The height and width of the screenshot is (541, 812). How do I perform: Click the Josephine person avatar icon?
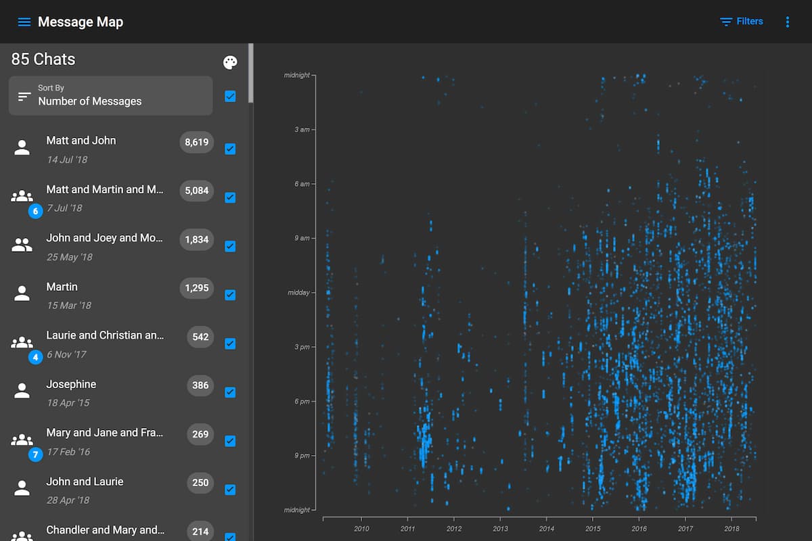click(22, 392)
